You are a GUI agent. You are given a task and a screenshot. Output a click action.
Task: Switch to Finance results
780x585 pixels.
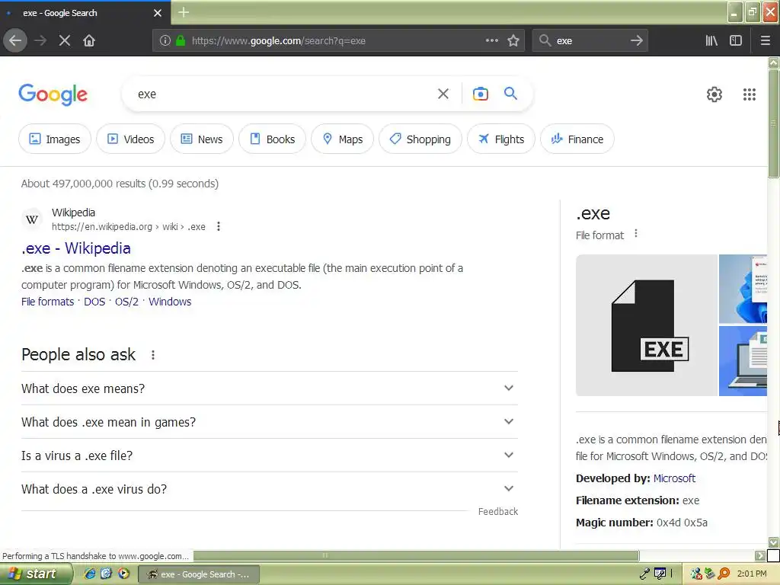[577, 139]
